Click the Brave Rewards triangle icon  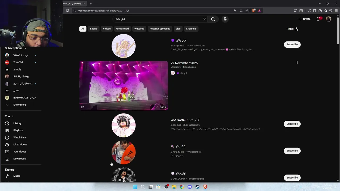259,11
